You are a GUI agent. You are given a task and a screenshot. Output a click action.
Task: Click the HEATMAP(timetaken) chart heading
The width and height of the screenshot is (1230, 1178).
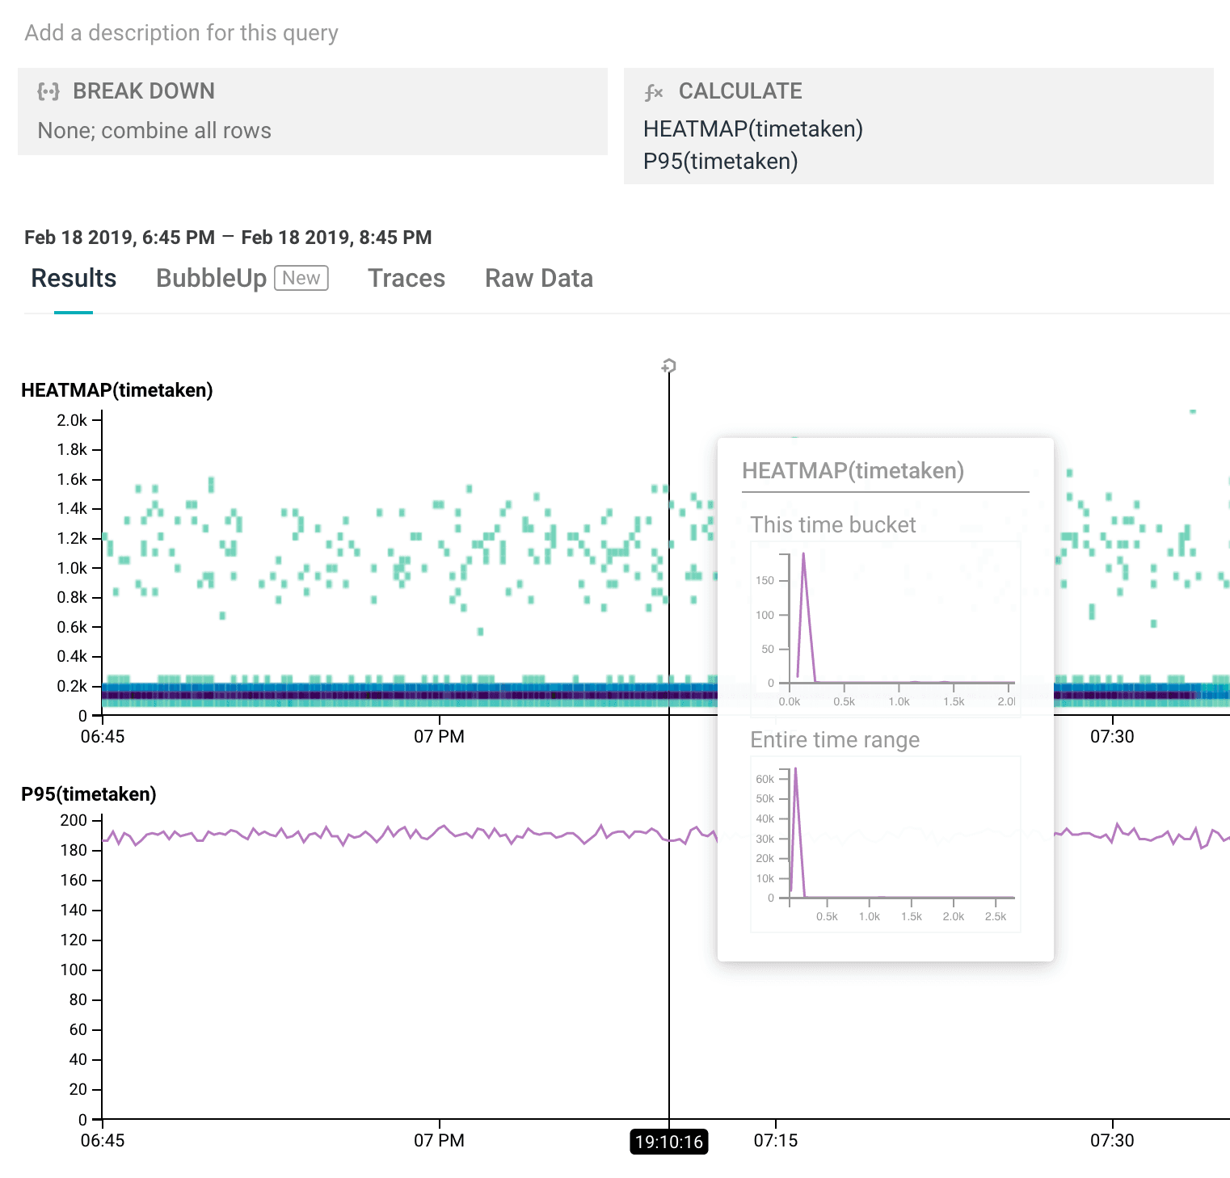coord(117,390)
